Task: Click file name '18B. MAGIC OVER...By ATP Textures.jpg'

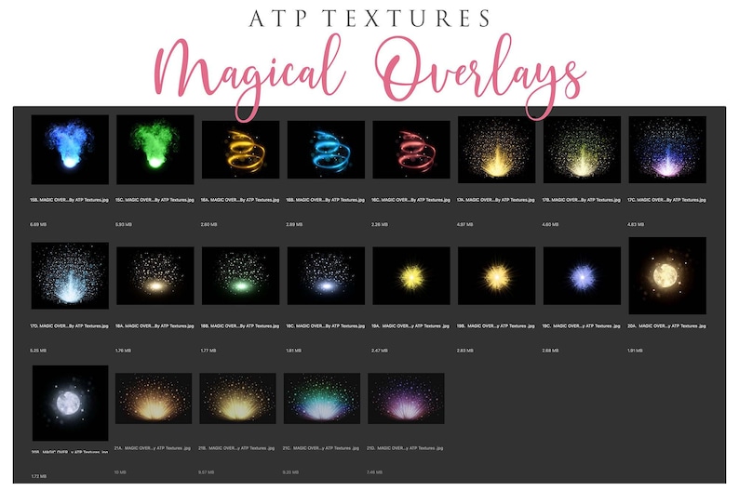Action: (x=240, y=325)
